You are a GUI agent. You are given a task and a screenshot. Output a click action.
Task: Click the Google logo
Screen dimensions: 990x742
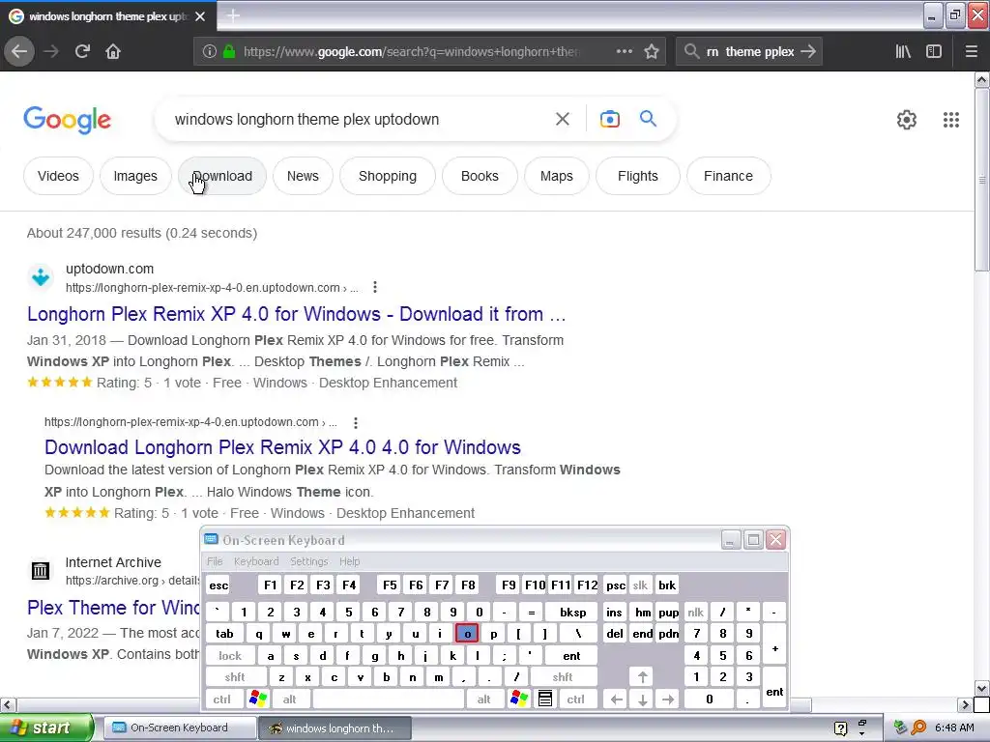[x=67, y=119]
